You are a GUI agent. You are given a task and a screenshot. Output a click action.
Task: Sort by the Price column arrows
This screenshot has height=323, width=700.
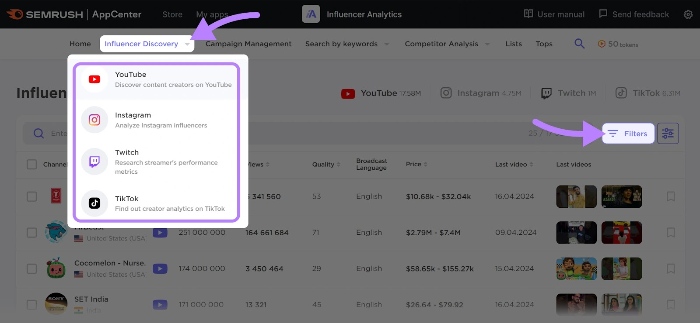click(426, 165)
